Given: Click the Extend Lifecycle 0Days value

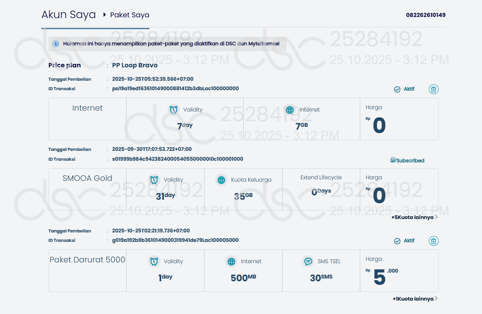Looking at the screenshot, I should coord(321,192).
